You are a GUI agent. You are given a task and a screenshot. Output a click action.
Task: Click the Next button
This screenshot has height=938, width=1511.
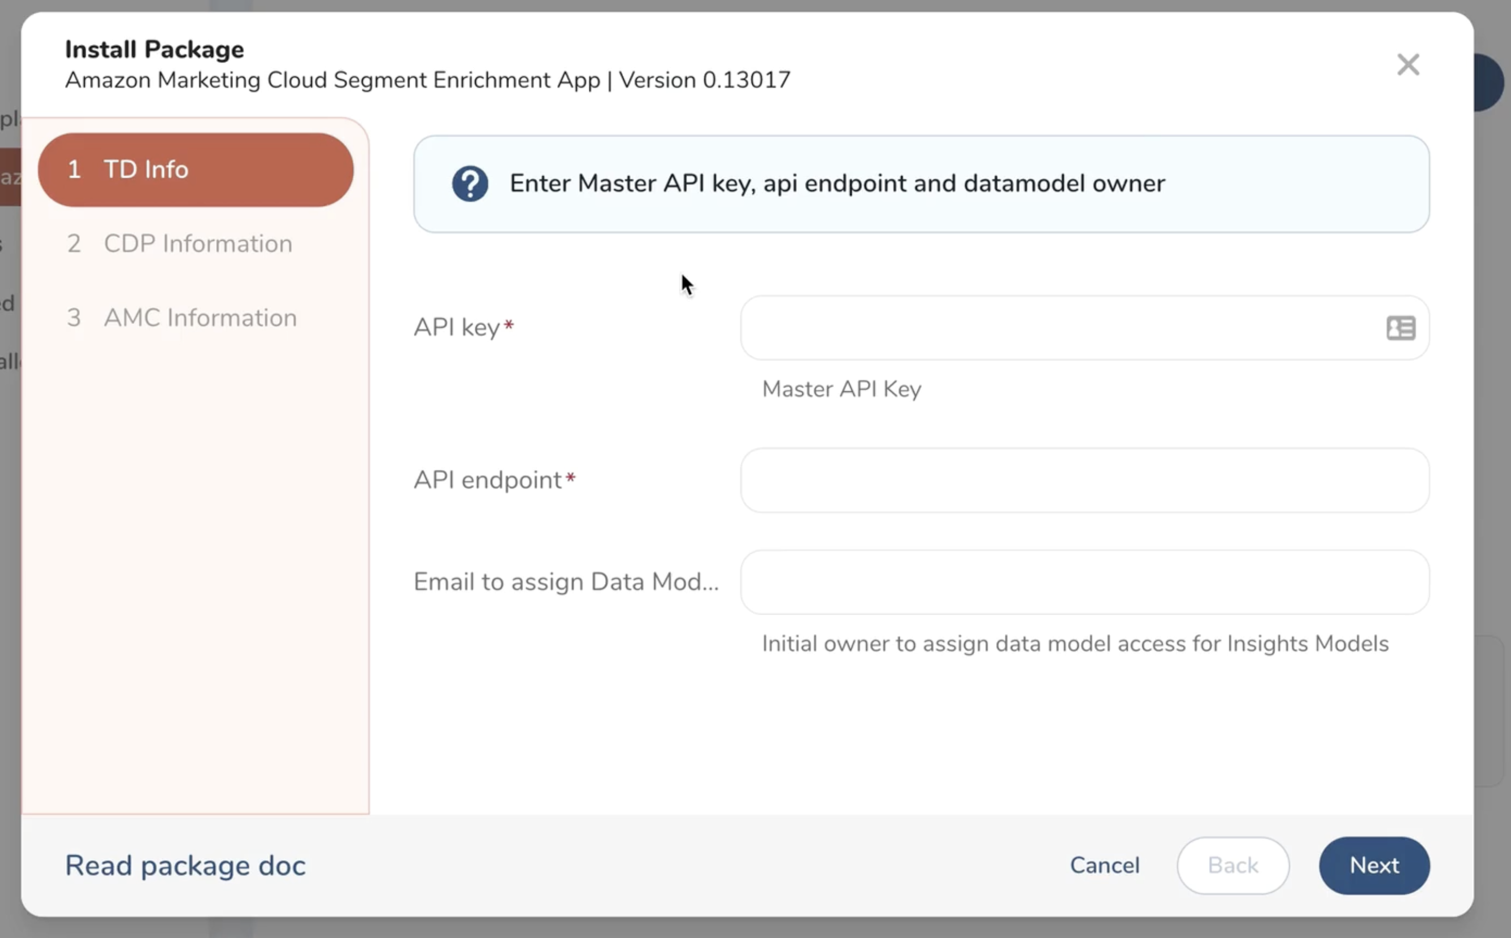(x=1374, y=865)
